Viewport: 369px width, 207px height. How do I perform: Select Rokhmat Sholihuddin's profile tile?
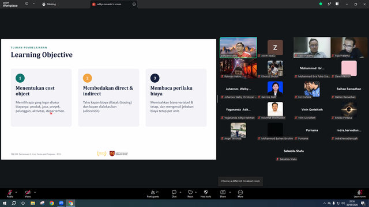point(275,109)
